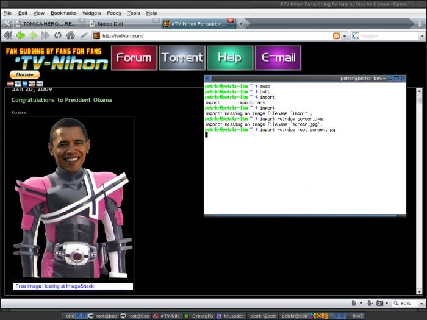Viewport: 427px width, 320px height.
Task: Reload the current page
Action: 58,35
